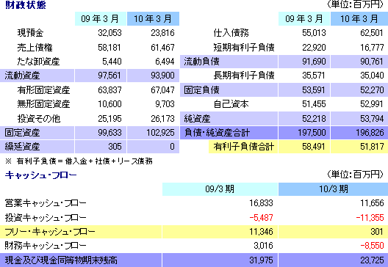388x267 pixels.
Task: Click the 現金及び現金同等物期末残高 row
Action: (194, 260)
